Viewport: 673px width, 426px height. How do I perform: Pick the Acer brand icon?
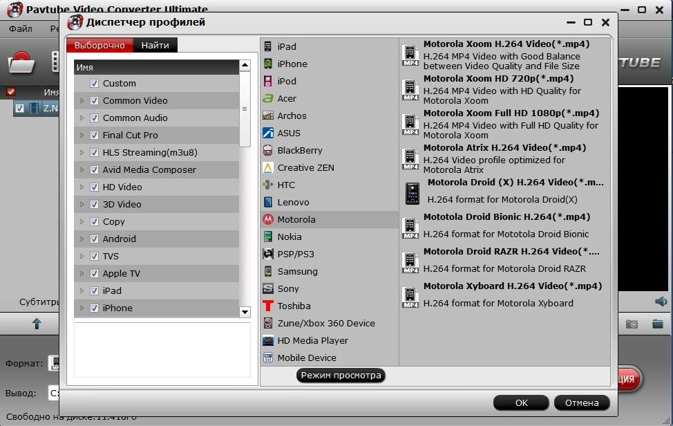[x=268, y=98]
